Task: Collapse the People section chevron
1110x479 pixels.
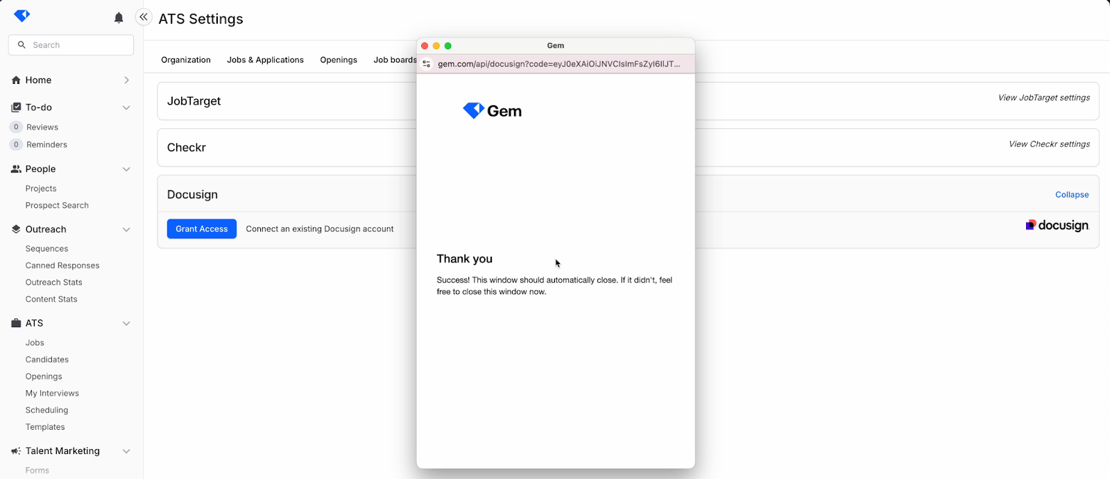Action: [126, 169]
